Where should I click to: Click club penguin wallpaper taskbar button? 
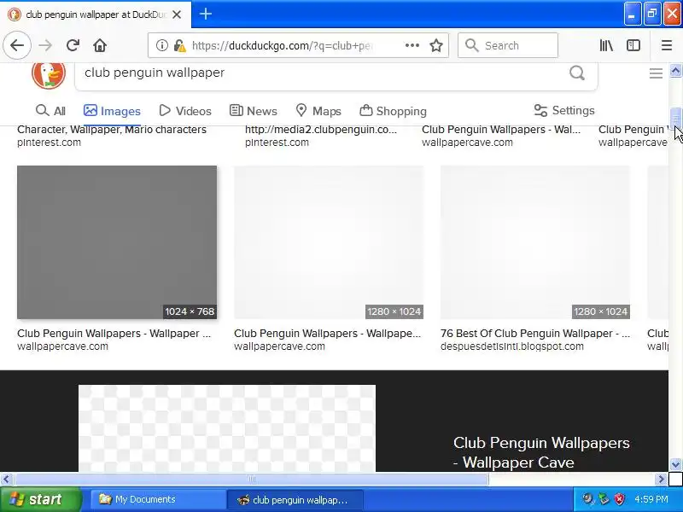tap(295, 500)
